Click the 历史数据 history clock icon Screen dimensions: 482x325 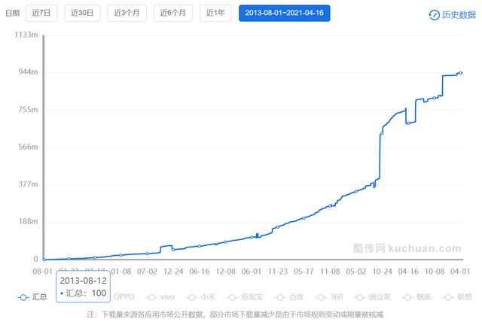click(434, 14)
